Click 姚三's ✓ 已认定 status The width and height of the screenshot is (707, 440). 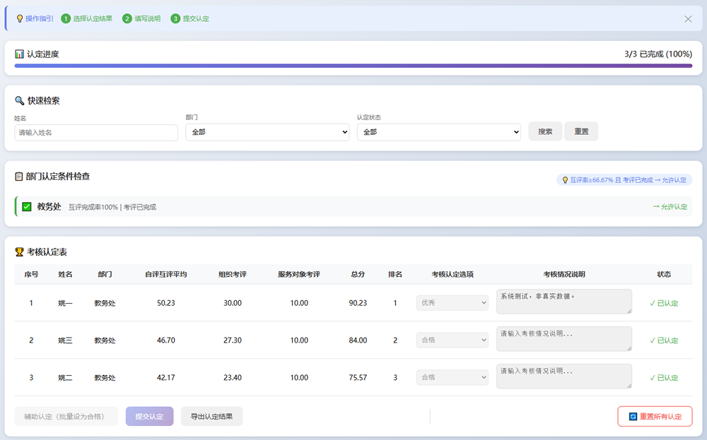[x=664, y=340]
